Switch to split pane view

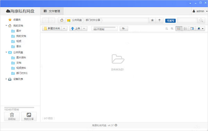(x=192, y=28)
